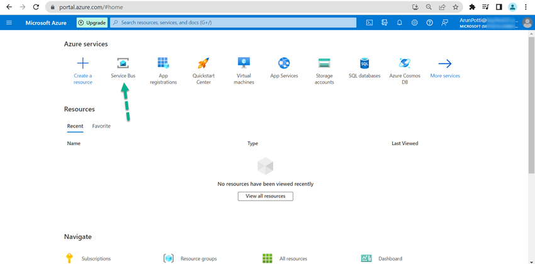Viewport: 535px width, 264px height.
Task: Click the browser address bar URL
Action: tap(91, 7)
